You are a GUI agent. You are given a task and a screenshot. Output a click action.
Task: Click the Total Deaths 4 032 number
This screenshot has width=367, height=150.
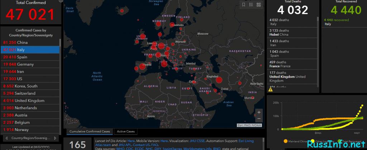tap(293, 10)
